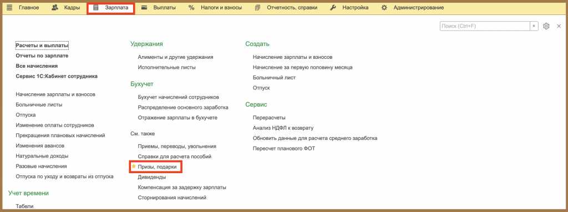Open Перерасчеты service
568x212 pixels.
click(x=269, y=118)
